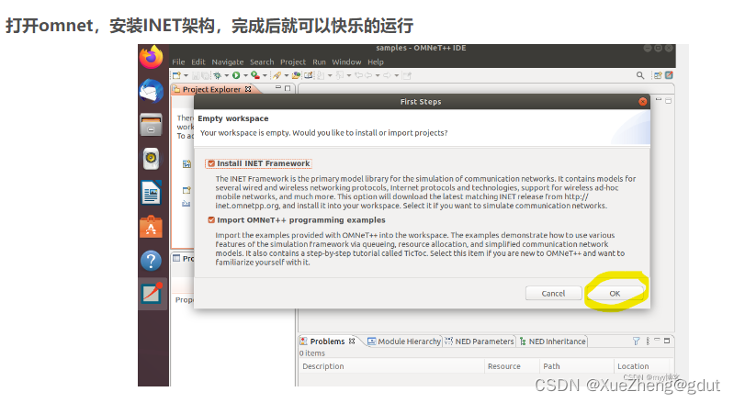Screen dimensions: 734x403
Task: Click the Open Perspective icon
Action: 658,75
